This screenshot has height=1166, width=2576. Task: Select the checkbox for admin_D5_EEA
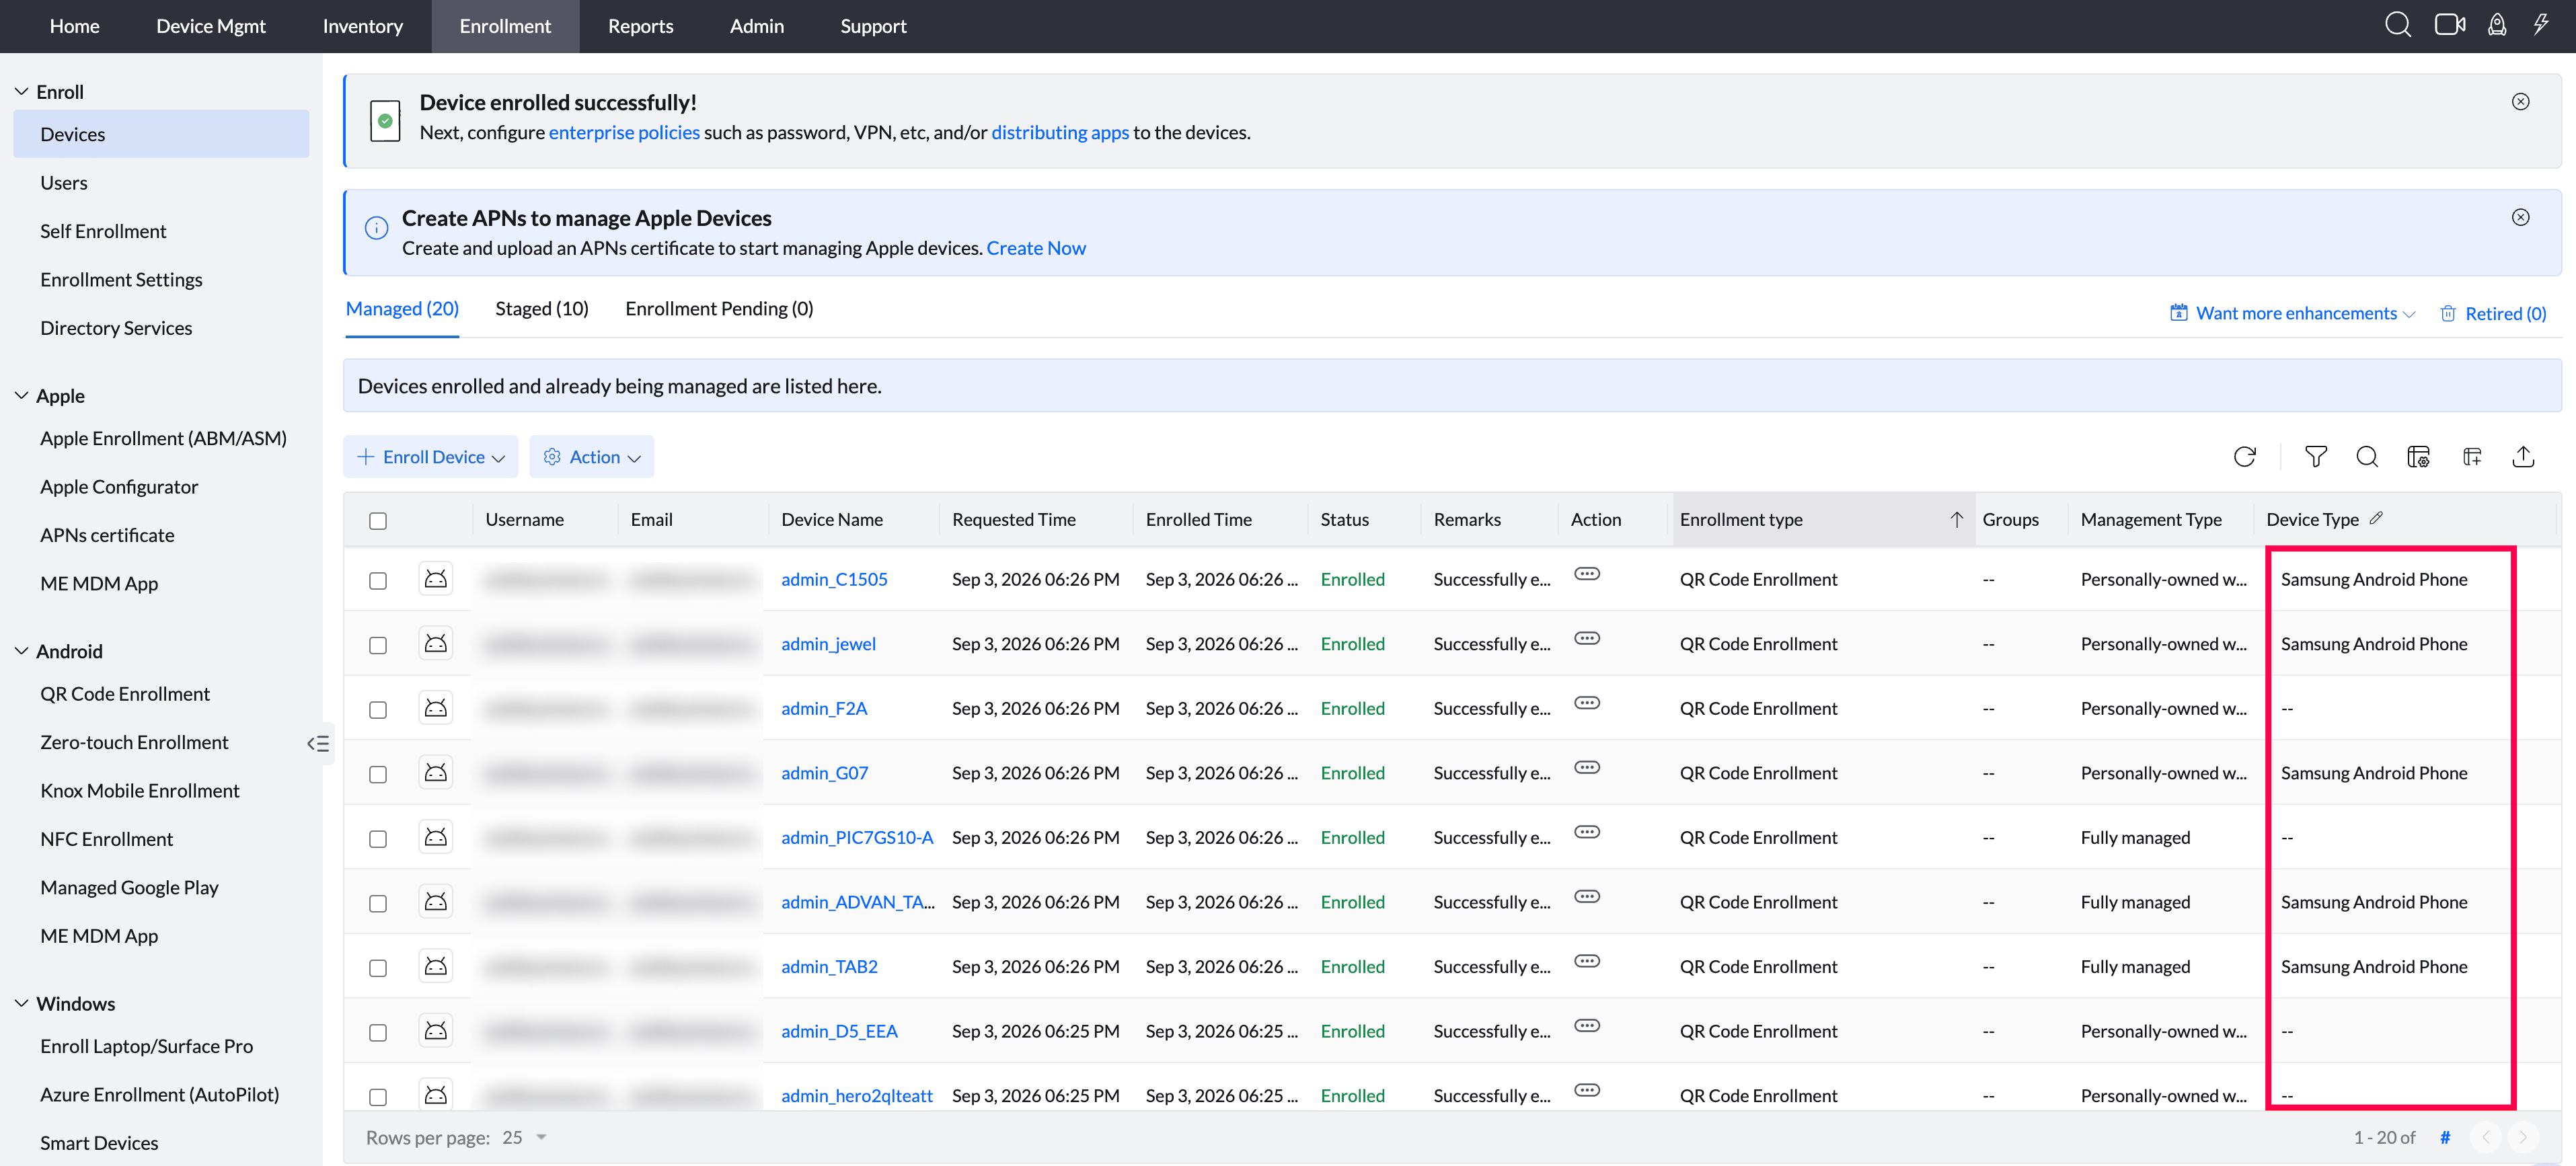(x=378, y=1033)
